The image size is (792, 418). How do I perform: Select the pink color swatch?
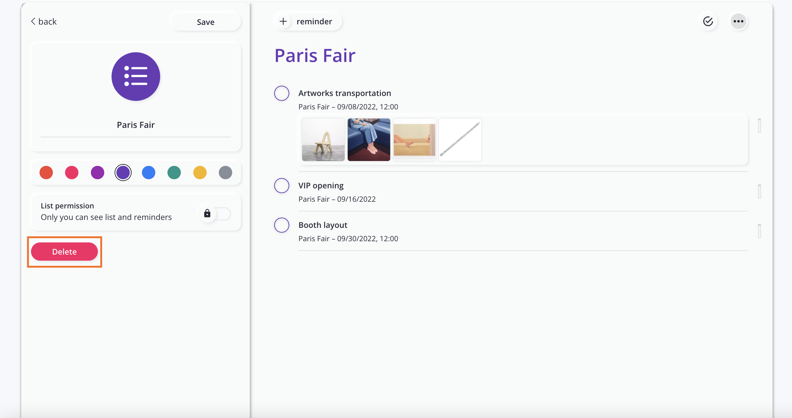point(72,173)
